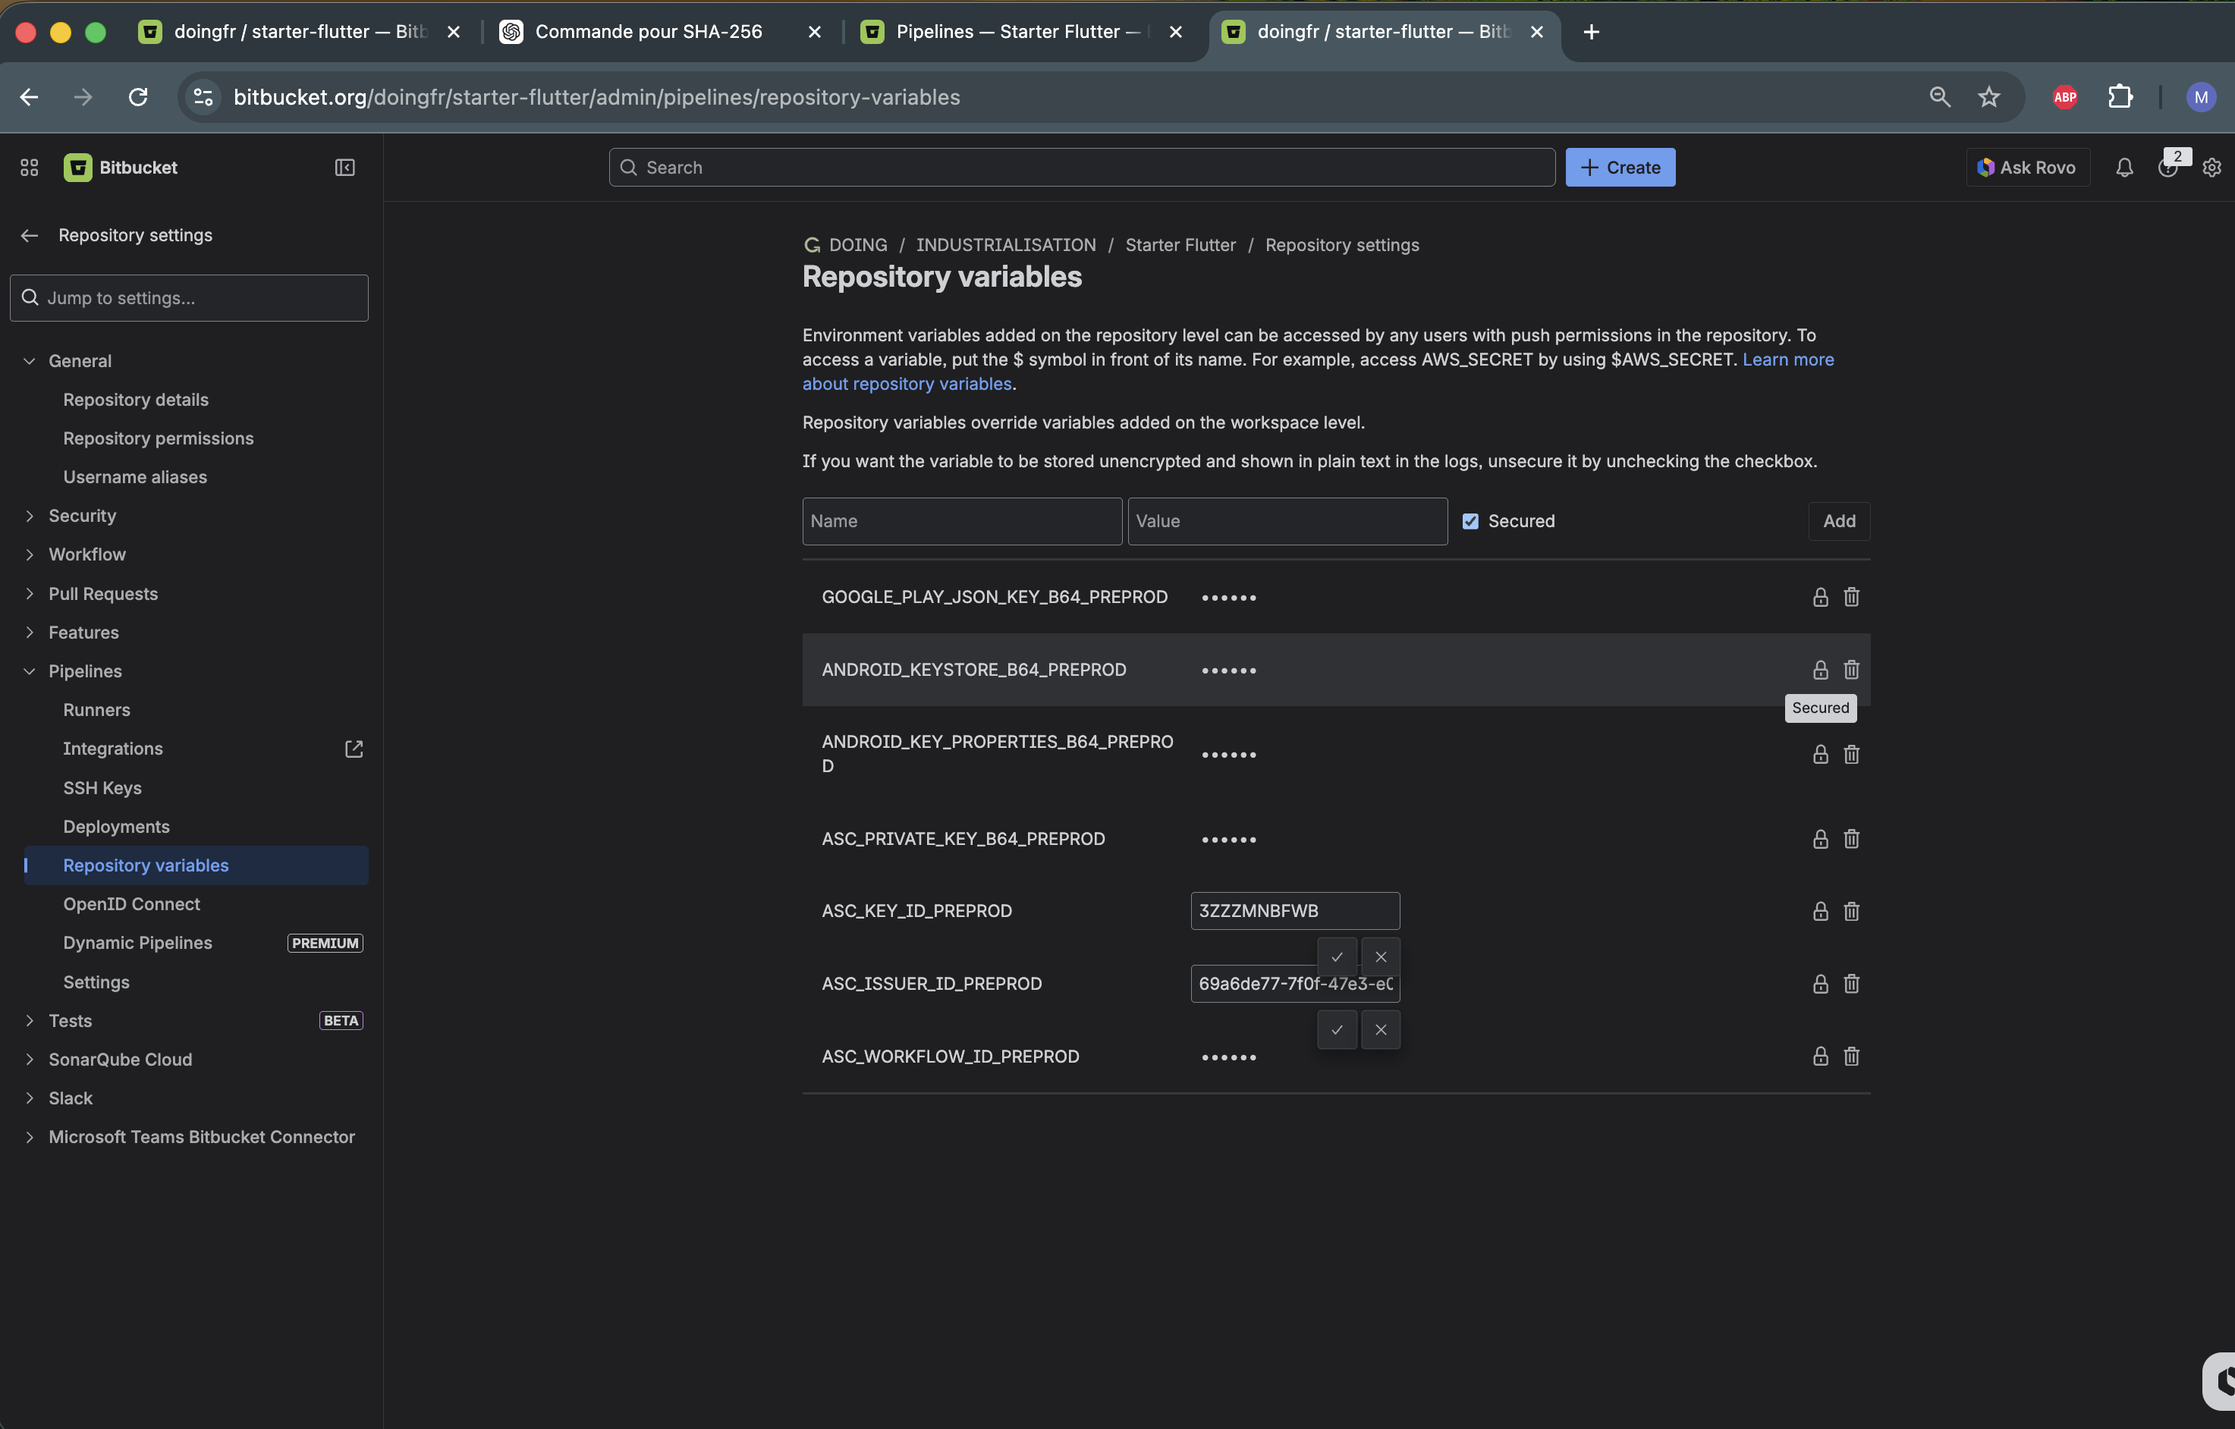Open Dynamic Pipelines settings
Screen dimensions: 2235x1429
pos(137,943)
